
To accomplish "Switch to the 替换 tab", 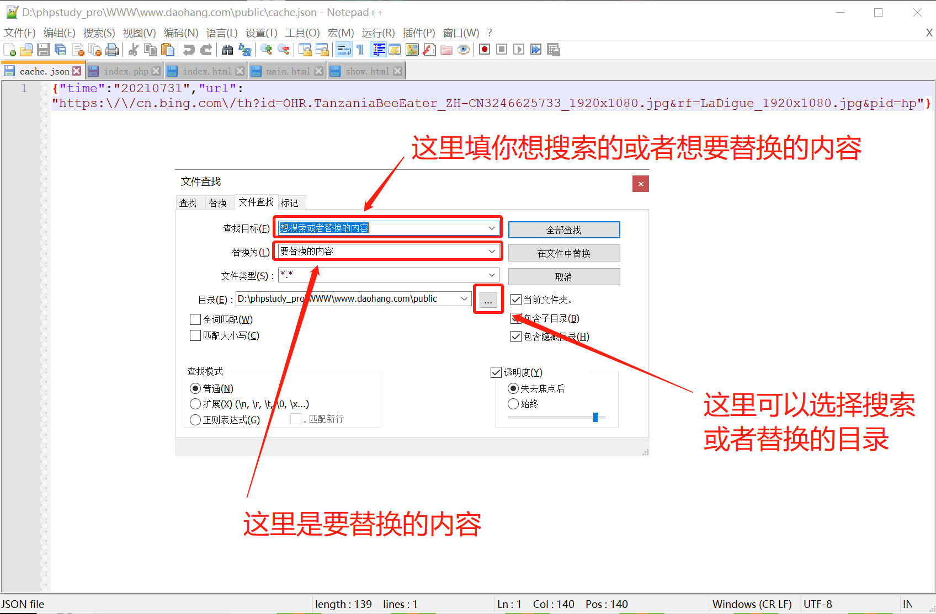I will 219,202.
